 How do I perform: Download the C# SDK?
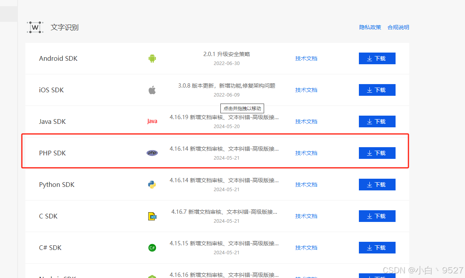(x=377, y=248)
